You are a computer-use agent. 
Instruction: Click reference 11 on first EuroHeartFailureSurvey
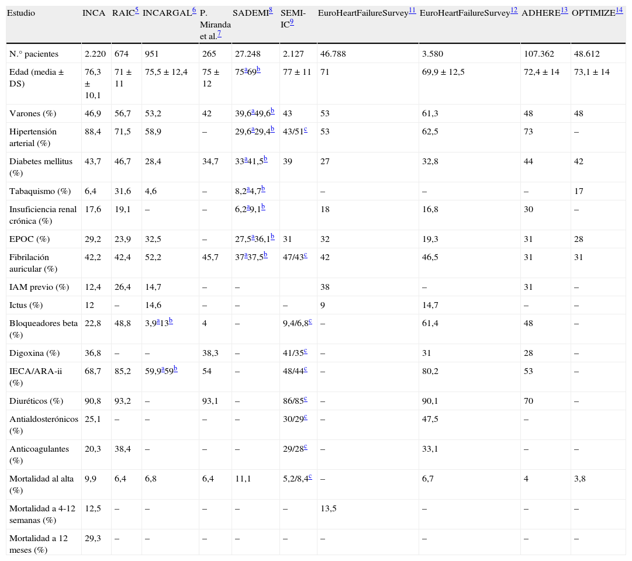(x=412, y=11)
